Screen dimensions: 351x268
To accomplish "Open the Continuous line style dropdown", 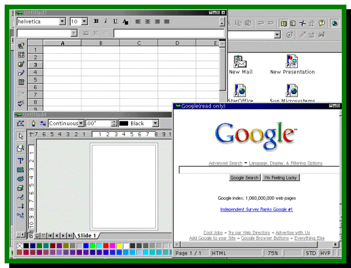I will pyautogui.click(x=81, y=124).
